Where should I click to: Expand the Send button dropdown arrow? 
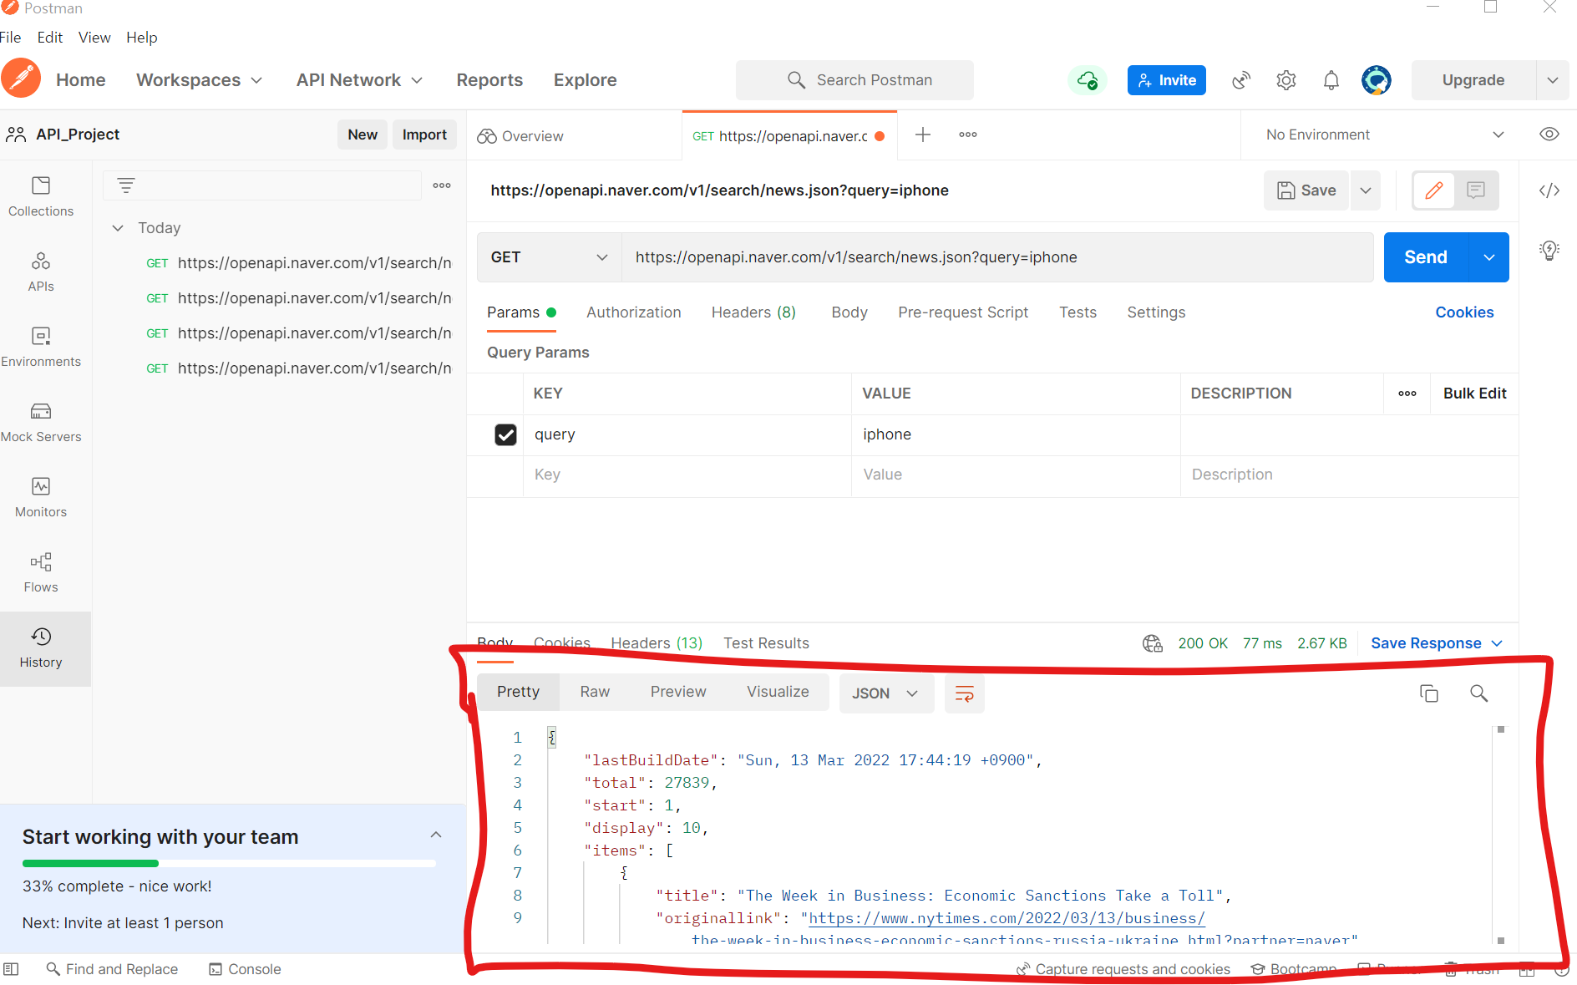pos(1488,257)
